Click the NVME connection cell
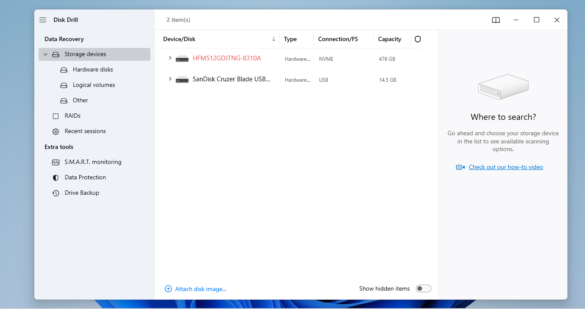 (326, 59)
